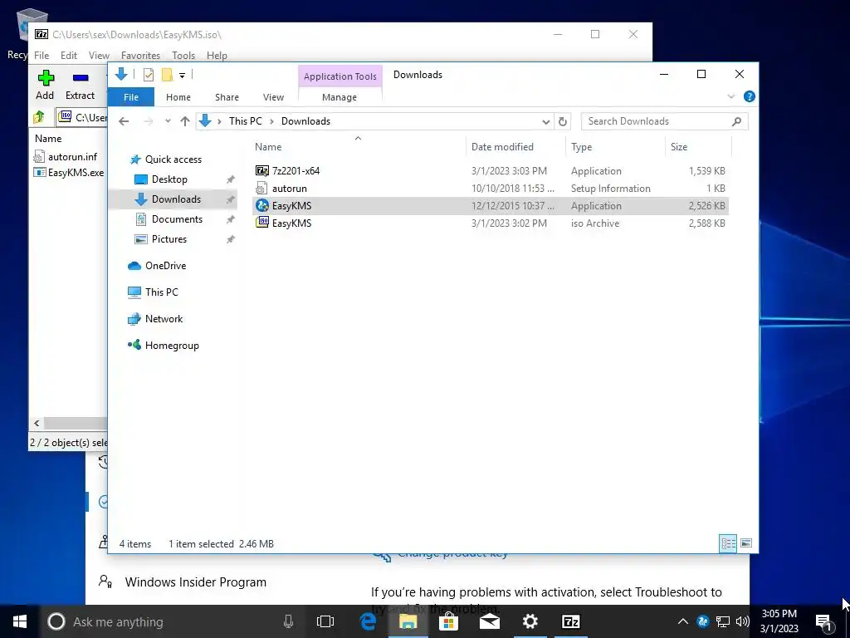Open Microsoft Store from the taskbar
Image resolution: width=850 pixels, height=638 pixels.
click(449, 621)
